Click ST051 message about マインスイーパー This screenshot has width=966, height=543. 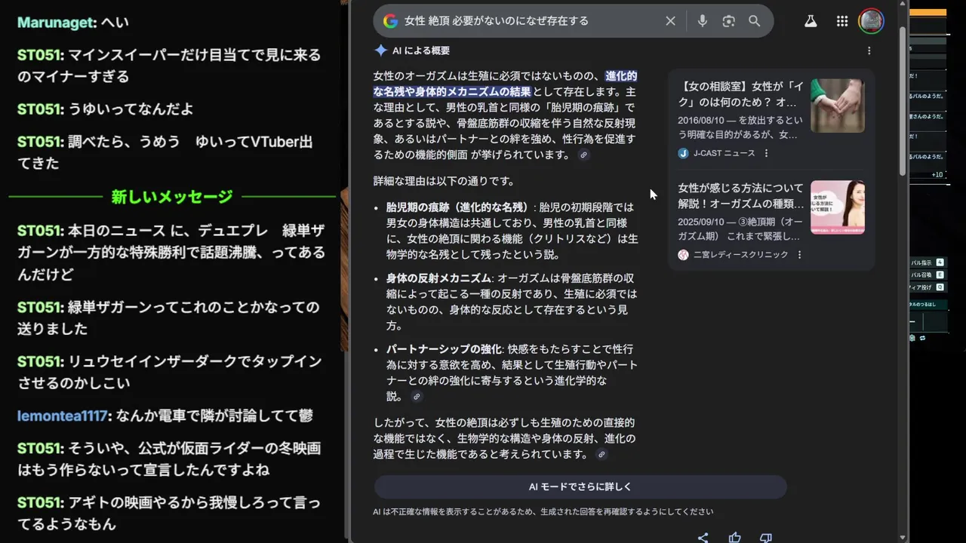click(169, 66)
